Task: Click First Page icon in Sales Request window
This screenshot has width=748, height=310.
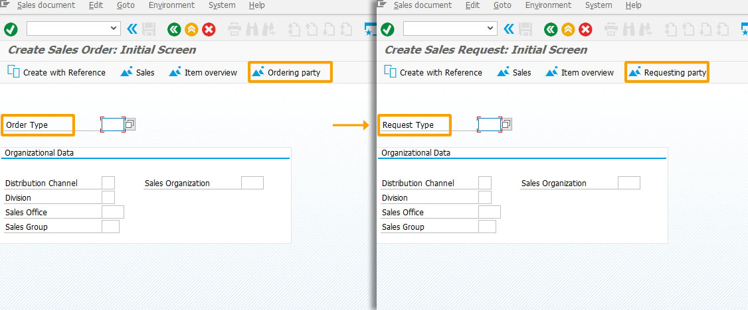Action: [671, 30]
